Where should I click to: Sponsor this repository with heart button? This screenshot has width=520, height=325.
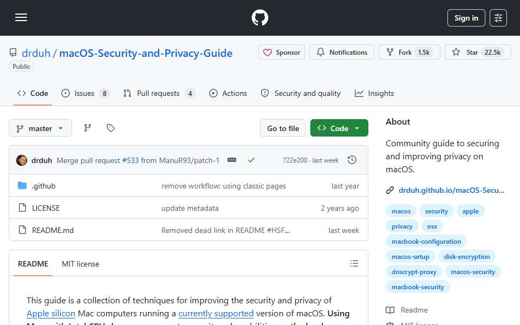(282, 53)
